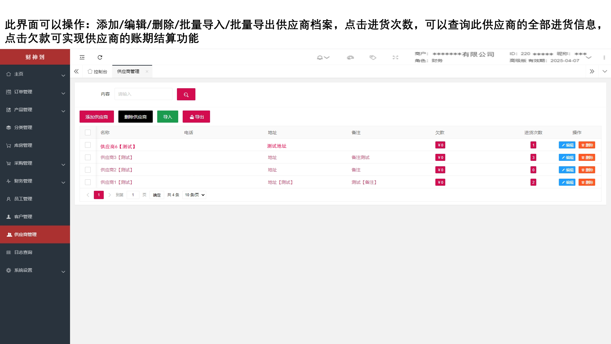Viewport: 611px width, 344px height.
Task: Toggle the fullscreen icon
Action: (x=395, y=58)
